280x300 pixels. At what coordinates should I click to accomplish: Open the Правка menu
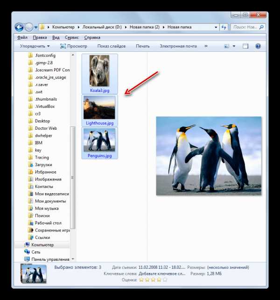[x=40, y=37]
